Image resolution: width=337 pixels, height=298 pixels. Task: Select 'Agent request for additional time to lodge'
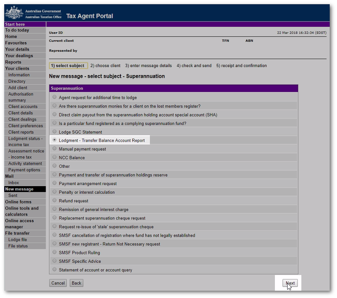[x=54, y=97]
